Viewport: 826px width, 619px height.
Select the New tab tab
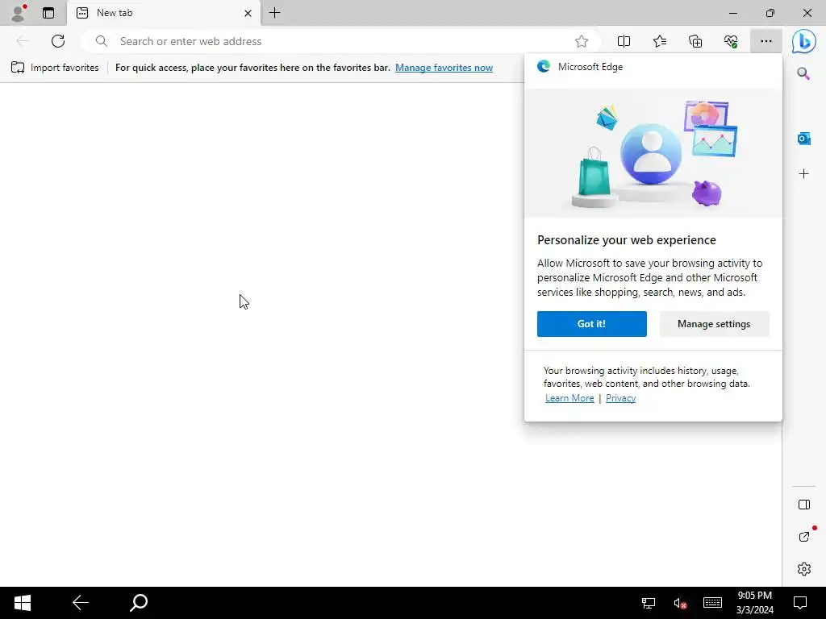click(x=163, y=13)
